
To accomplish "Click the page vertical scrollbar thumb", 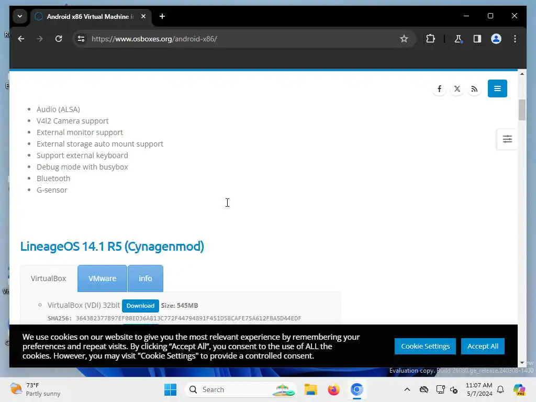I will pyautogui.click(x=522, y=110).
